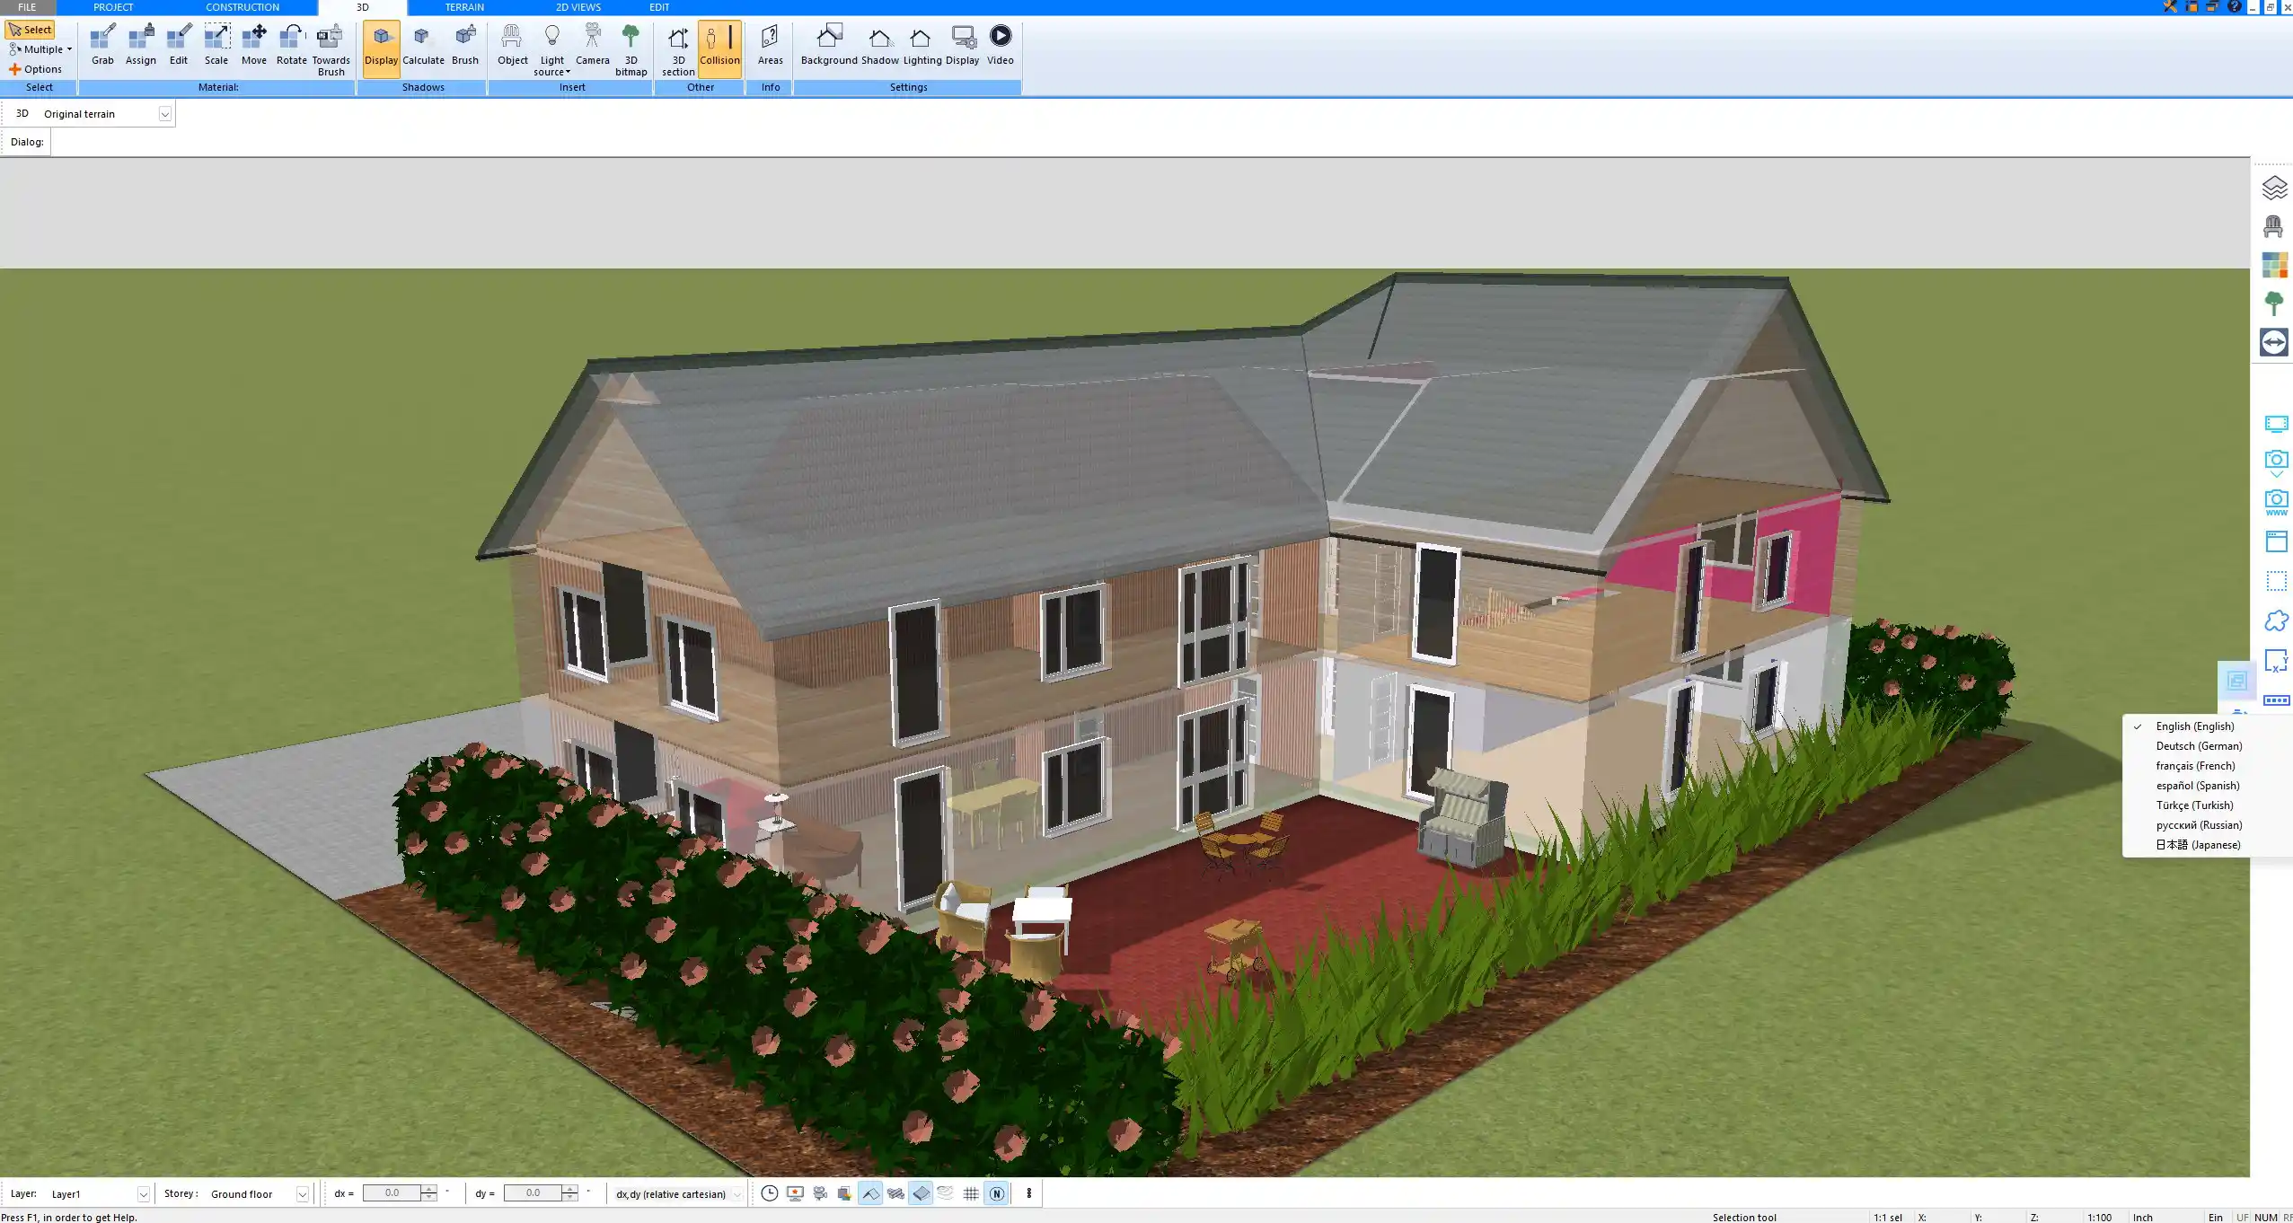Open the Storey Ground floor dropdown

[303, 1194]
